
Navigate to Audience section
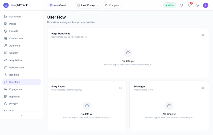tap(22, 46)
